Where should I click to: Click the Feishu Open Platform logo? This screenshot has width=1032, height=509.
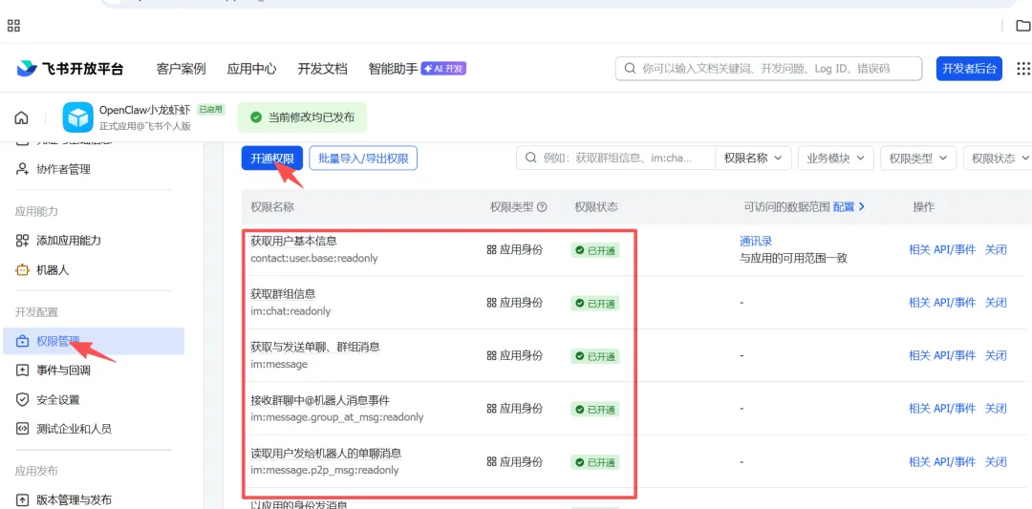(70, 69)
